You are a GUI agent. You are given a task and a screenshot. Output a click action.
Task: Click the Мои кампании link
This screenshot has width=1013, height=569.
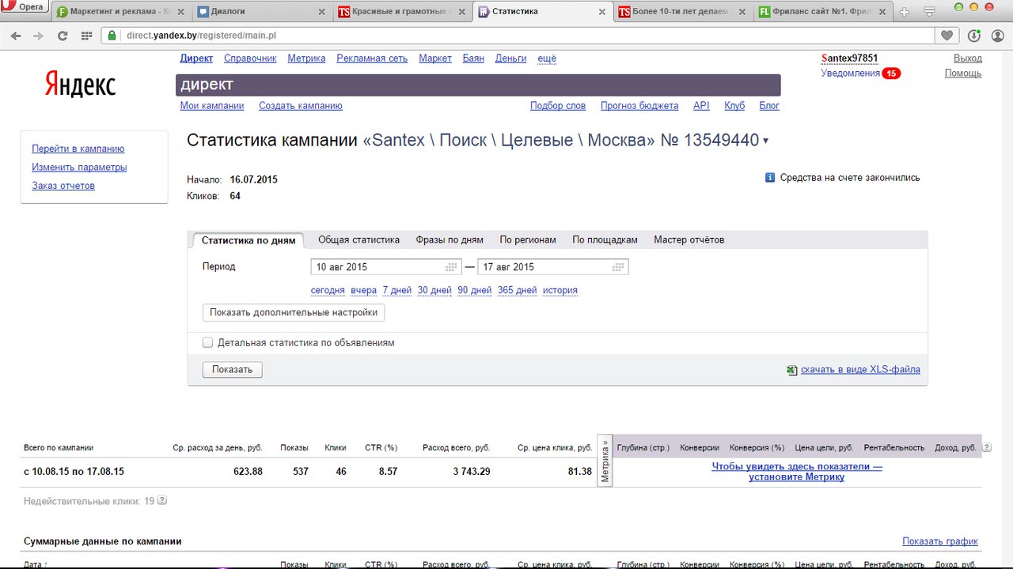(212, 106)
